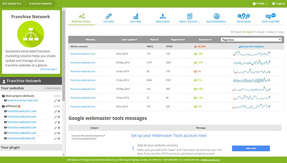The height and width of the screenshot is (163, 287).
Task: Open the News, Social & PR icon
Action: [x=190, y=16]
